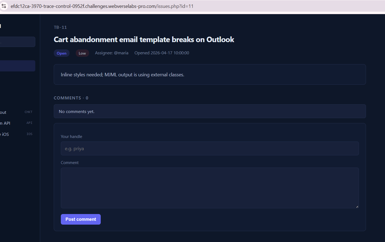Click the TB-11 issue identifier
The height and width of the screenshot is (242, 385).
click(x=60, y=27)
